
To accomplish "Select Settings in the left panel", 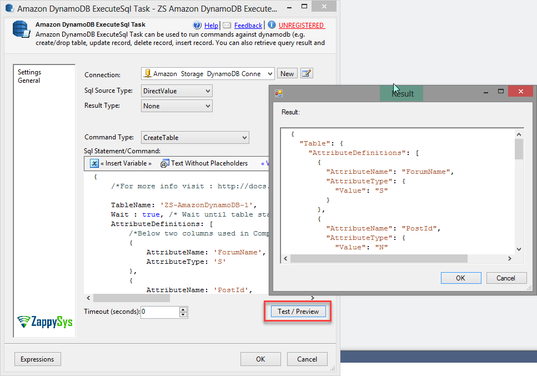I will pos(29,72).
